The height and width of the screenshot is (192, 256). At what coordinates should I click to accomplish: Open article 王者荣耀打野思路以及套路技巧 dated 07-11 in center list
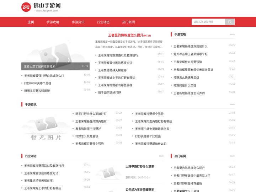(x=118, y=55)
